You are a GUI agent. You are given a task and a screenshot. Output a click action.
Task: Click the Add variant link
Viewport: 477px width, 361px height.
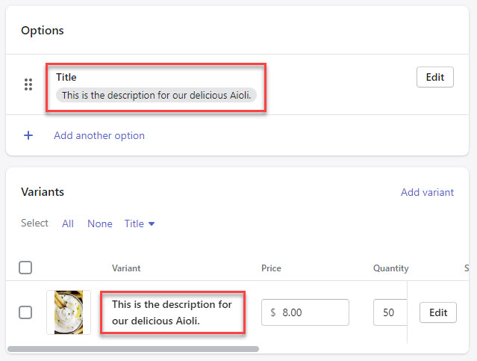pos(427,192)
